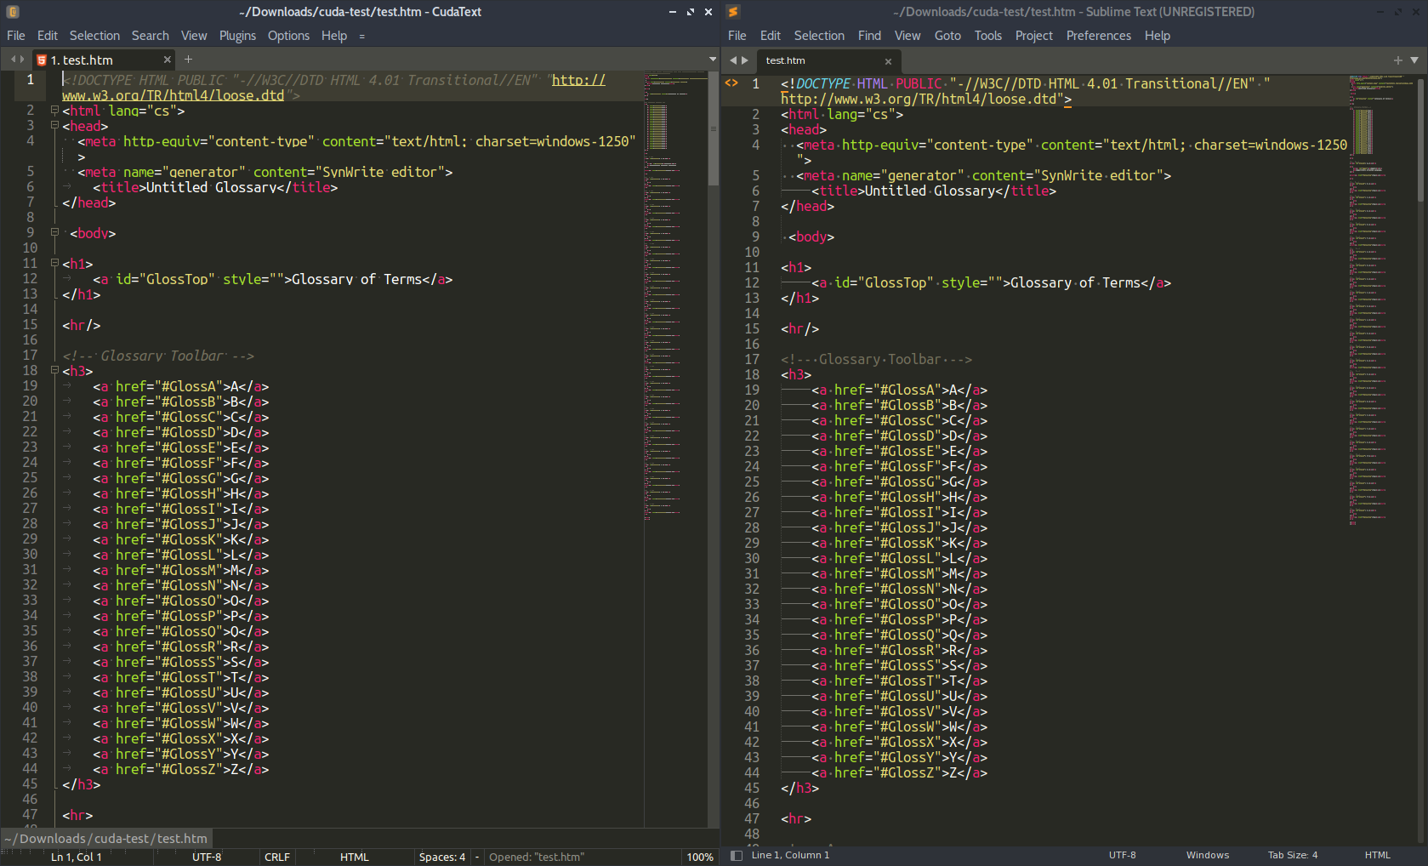Click the '-' cell in CudaText status bar
Image resolution: width=1428 pixels, height=866 pixels.
click(x=477, y=857)
